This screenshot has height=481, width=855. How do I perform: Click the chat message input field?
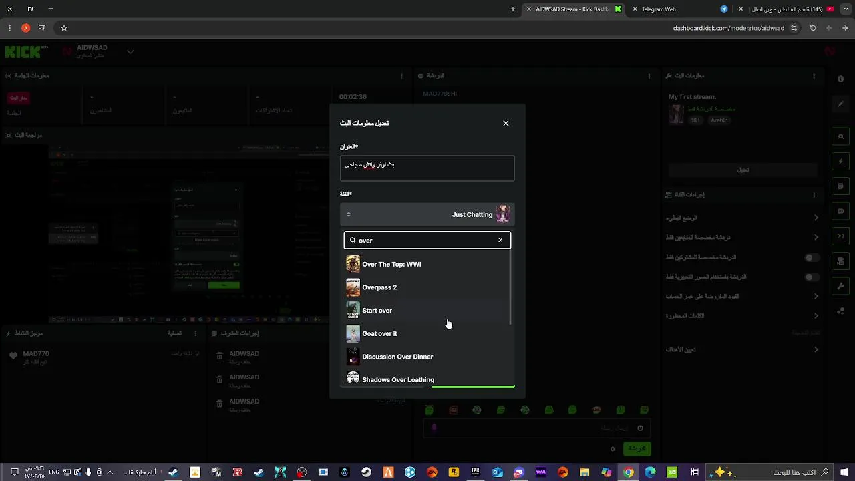(536, 428)
